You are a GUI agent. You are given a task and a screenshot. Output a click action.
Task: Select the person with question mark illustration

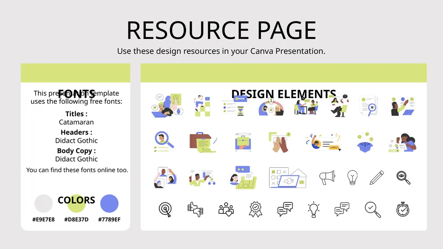(339, 105)
